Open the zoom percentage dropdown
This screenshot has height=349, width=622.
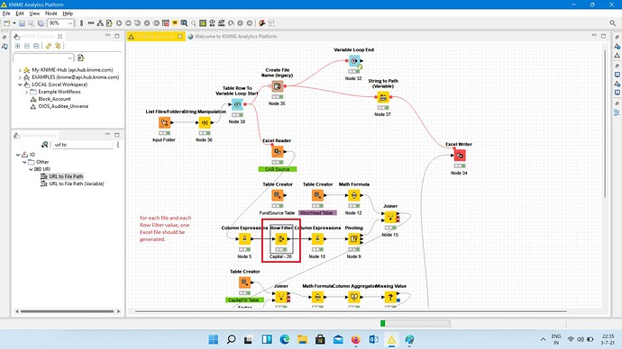tap(70, 23)
